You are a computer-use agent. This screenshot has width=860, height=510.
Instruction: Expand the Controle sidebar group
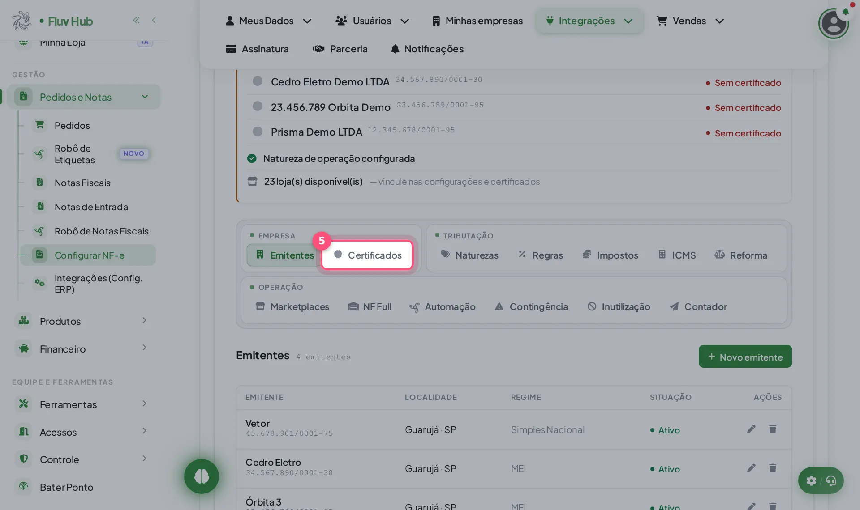pyautogui.click(x=144, y=459)
